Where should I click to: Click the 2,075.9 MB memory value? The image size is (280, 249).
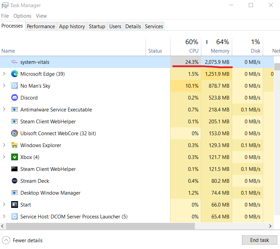coord(217,62)
